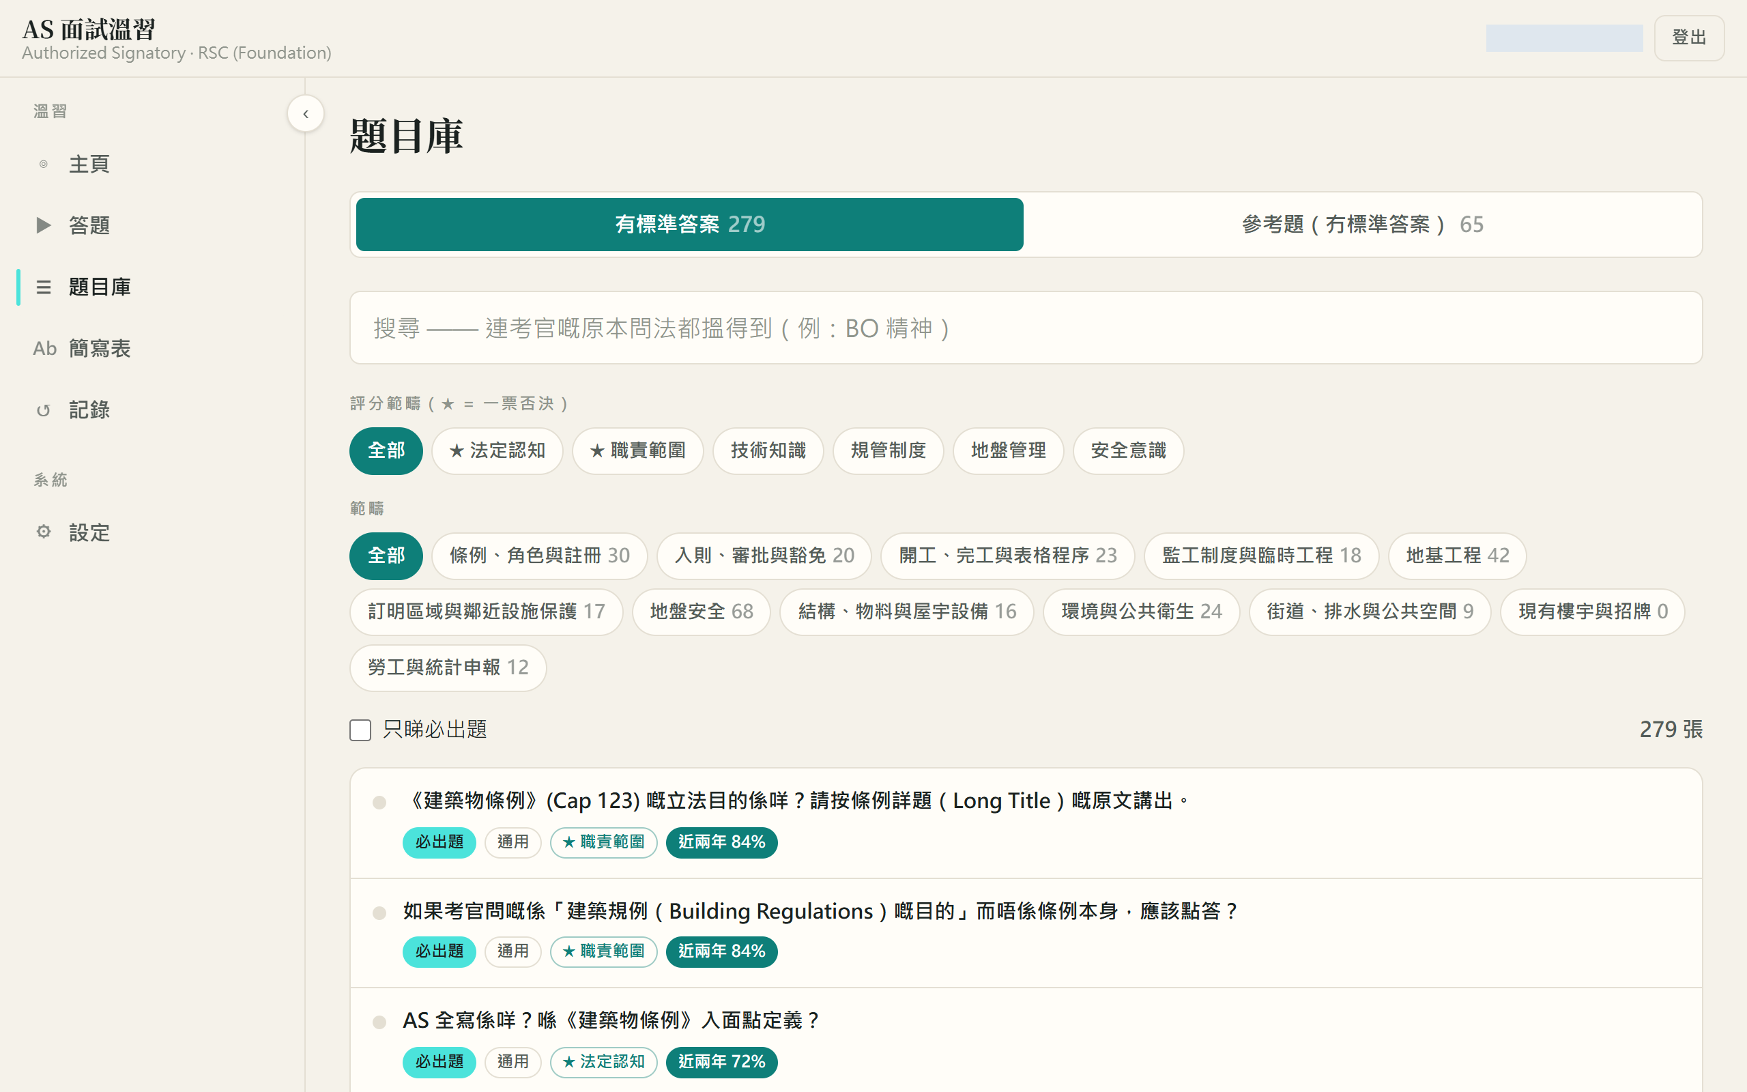This screenshot has height=1092, width=1747.
Task: Click status dot beside Building Regulations question
Action: (x=379, y=913)
